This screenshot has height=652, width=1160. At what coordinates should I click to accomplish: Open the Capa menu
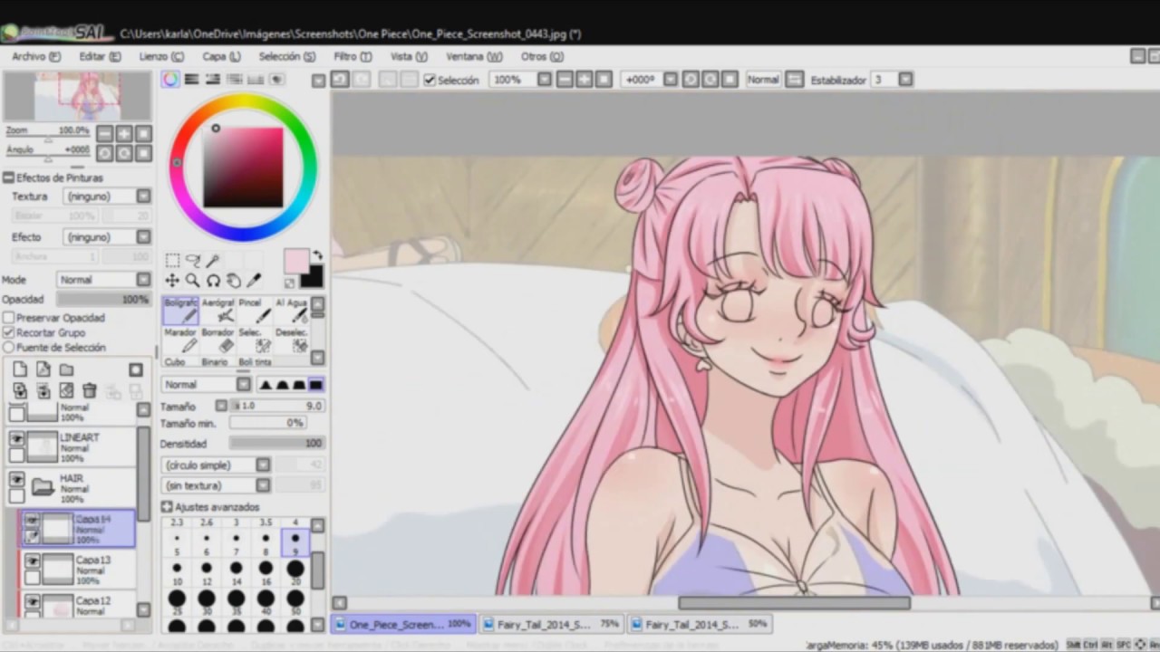tap(221, 56)
